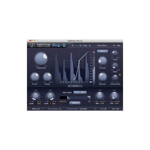Collapse the Expert panel button

point(75,86)
